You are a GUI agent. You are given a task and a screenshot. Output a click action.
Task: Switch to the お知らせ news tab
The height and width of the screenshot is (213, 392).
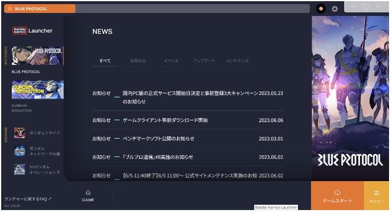(x=138, y=61)
